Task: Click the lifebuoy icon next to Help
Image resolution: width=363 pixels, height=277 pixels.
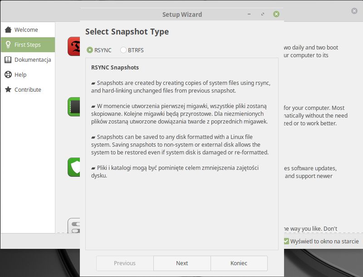Action: point(8,74)
